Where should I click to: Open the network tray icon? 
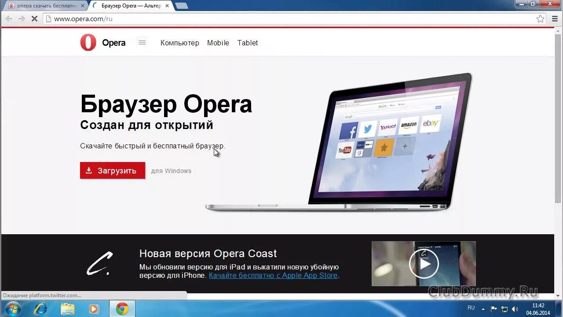[505, 309]
